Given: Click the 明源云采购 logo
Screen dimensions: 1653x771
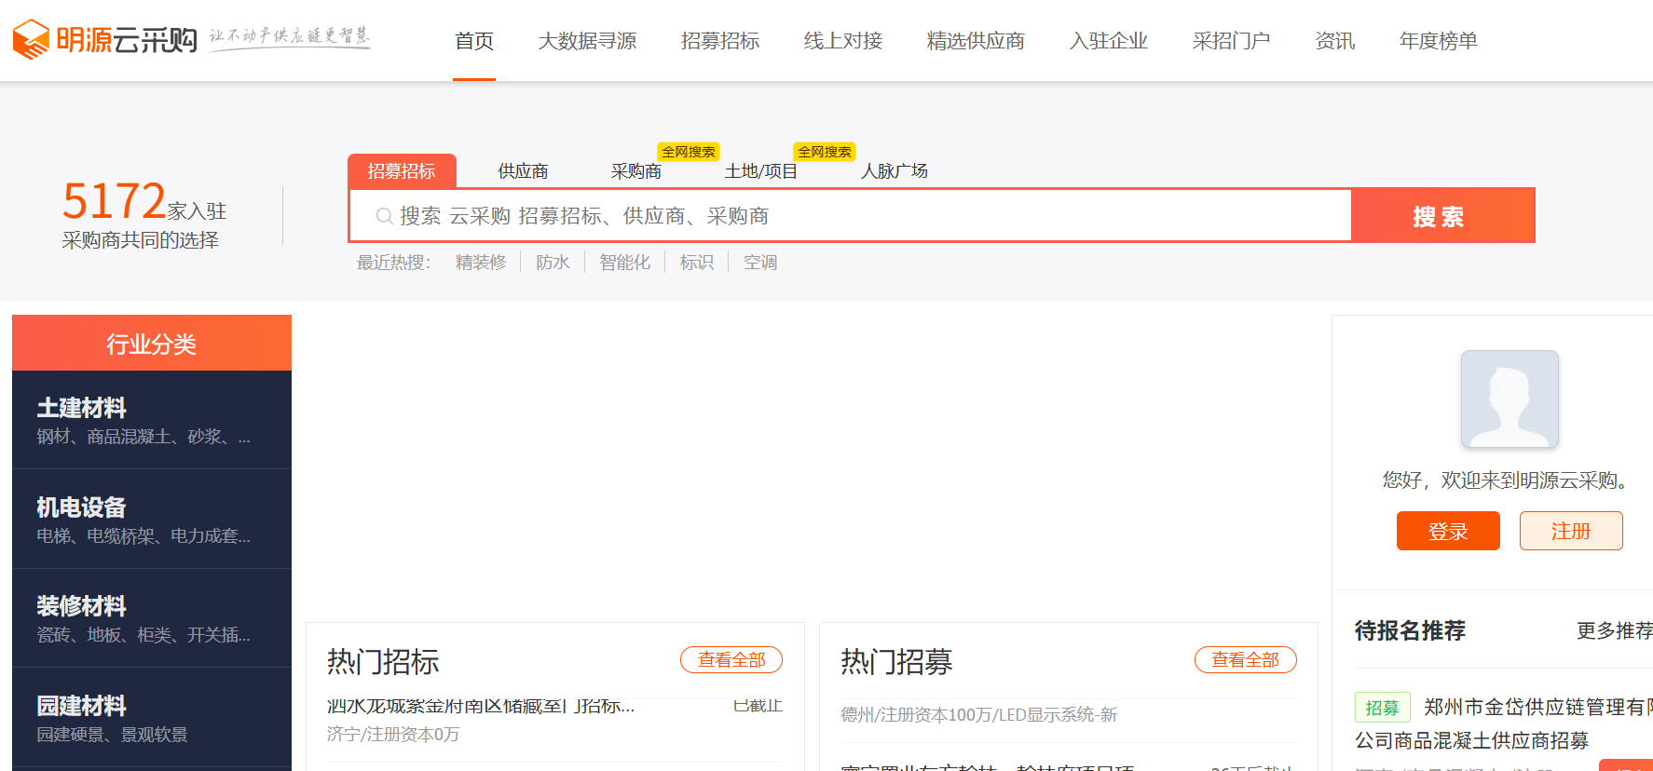Looking at the screenshot, I should [104, 39].
